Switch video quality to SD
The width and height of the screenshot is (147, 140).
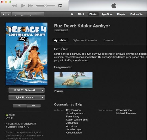(x=33, y=106)
